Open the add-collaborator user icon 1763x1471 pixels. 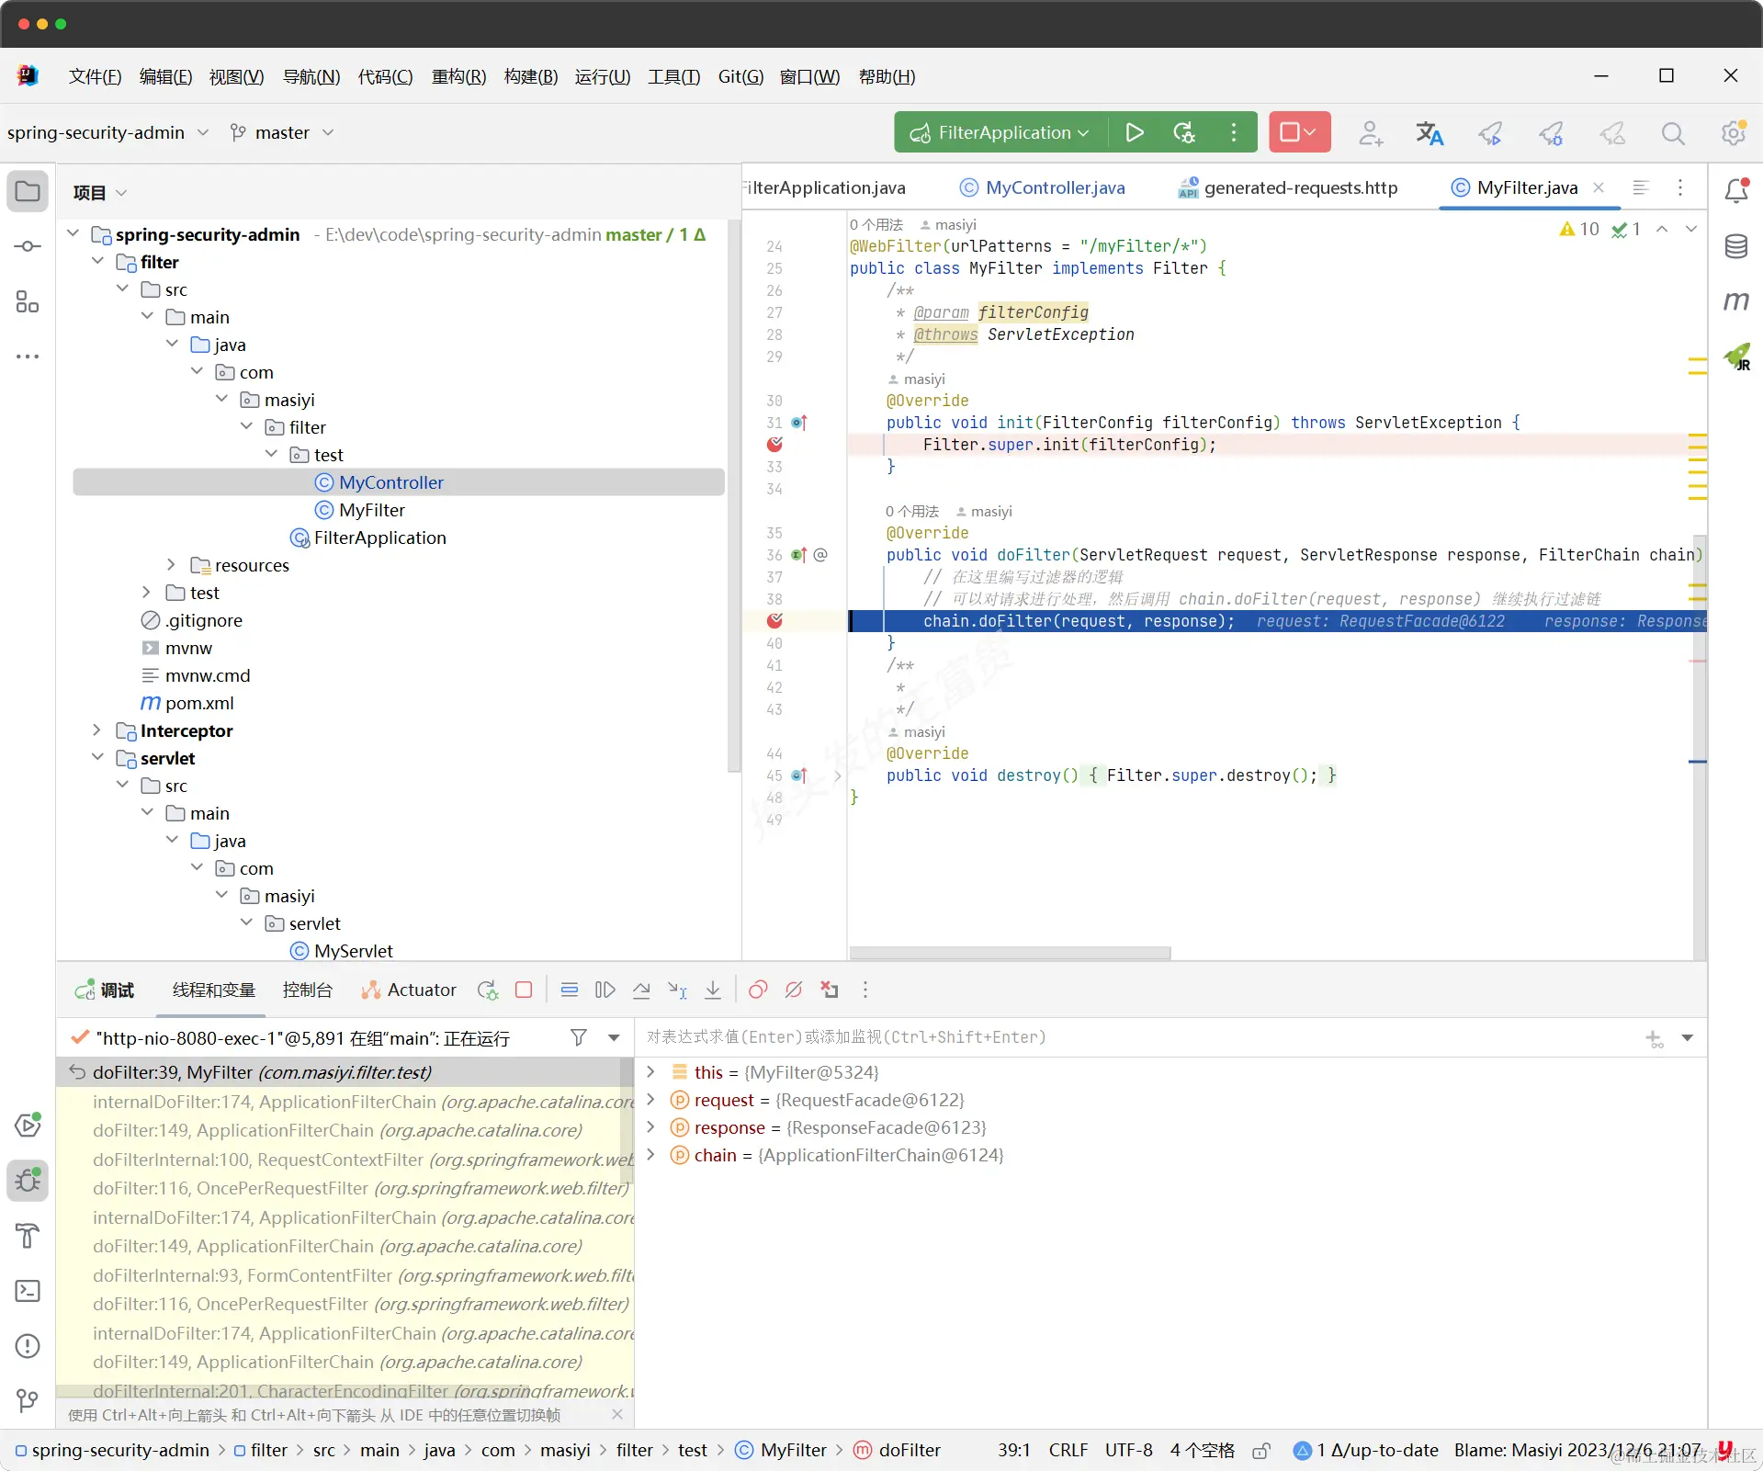point(1371,133)
